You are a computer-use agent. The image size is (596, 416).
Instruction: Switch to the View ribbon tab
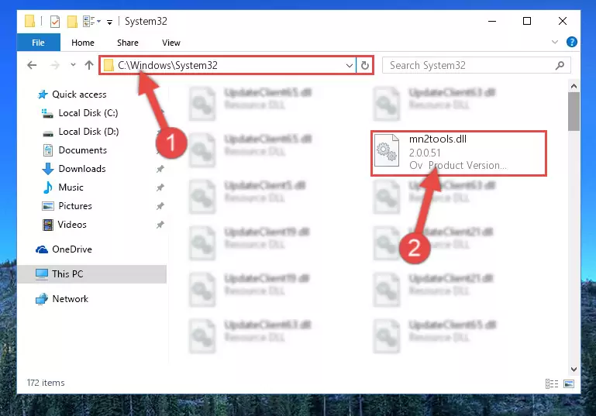click(171, 43)
